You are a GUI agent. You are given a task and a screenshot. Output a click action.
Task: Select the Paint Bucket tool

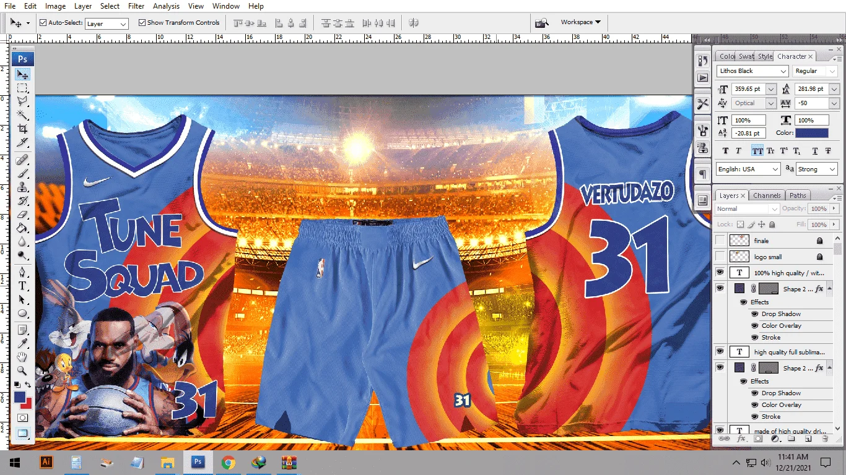click(x=22, y=228)
